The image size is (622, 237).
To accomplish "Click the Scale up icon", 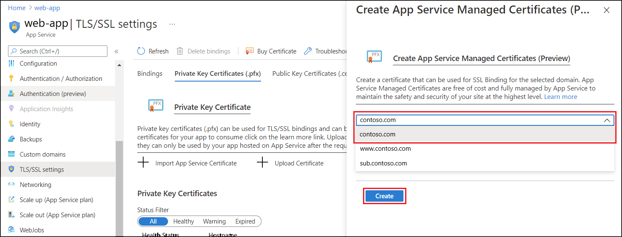I will pos(11,200).
